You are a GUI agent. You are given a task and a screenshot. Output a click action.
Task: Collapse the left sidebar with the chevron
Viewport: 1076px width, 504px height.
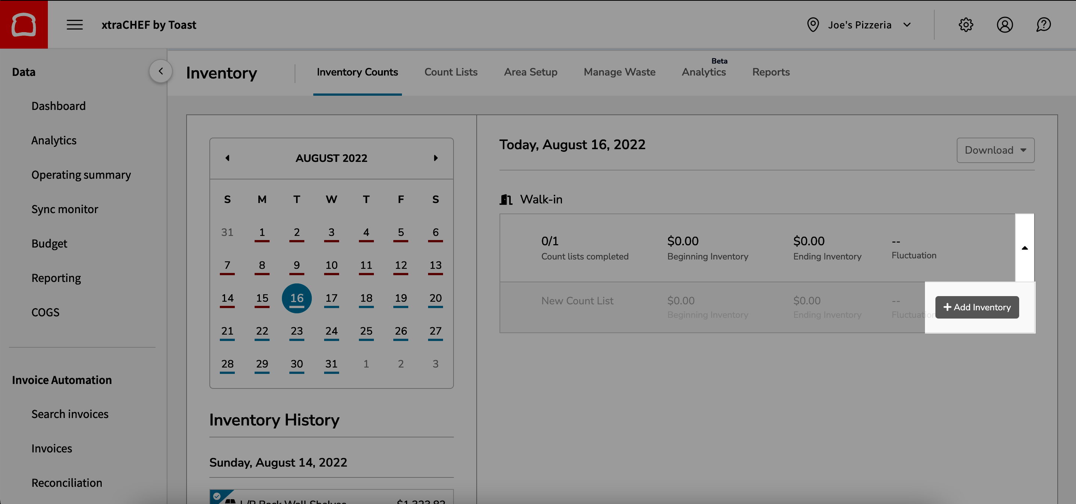point(160,71)
